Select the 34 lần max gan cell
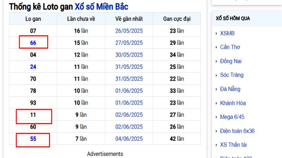282x158 pixels. click(x=177, y=55)
